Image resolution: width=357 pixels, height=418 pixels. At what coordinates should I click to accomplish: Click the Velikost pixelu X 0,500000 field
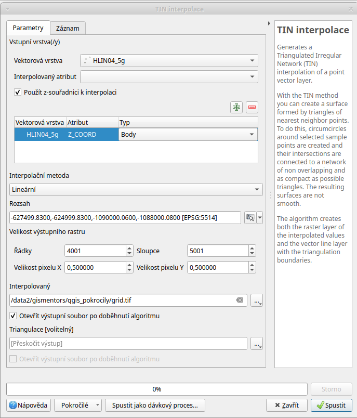click(96, 267)
